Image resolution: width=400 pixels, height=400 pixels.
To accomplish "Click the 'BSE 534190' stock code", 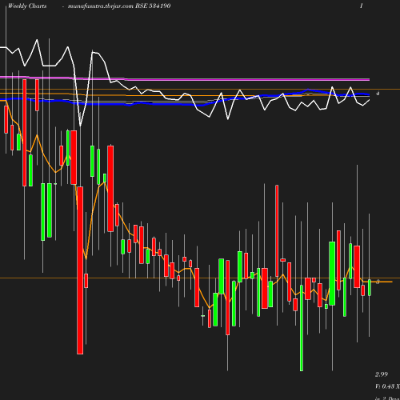I will (x=153, y=6).
